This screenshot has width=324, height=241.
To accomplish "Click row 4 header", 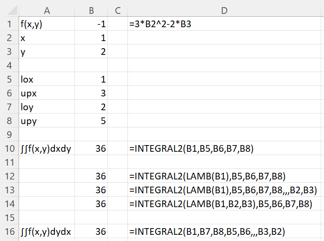I will click(8, 65).
